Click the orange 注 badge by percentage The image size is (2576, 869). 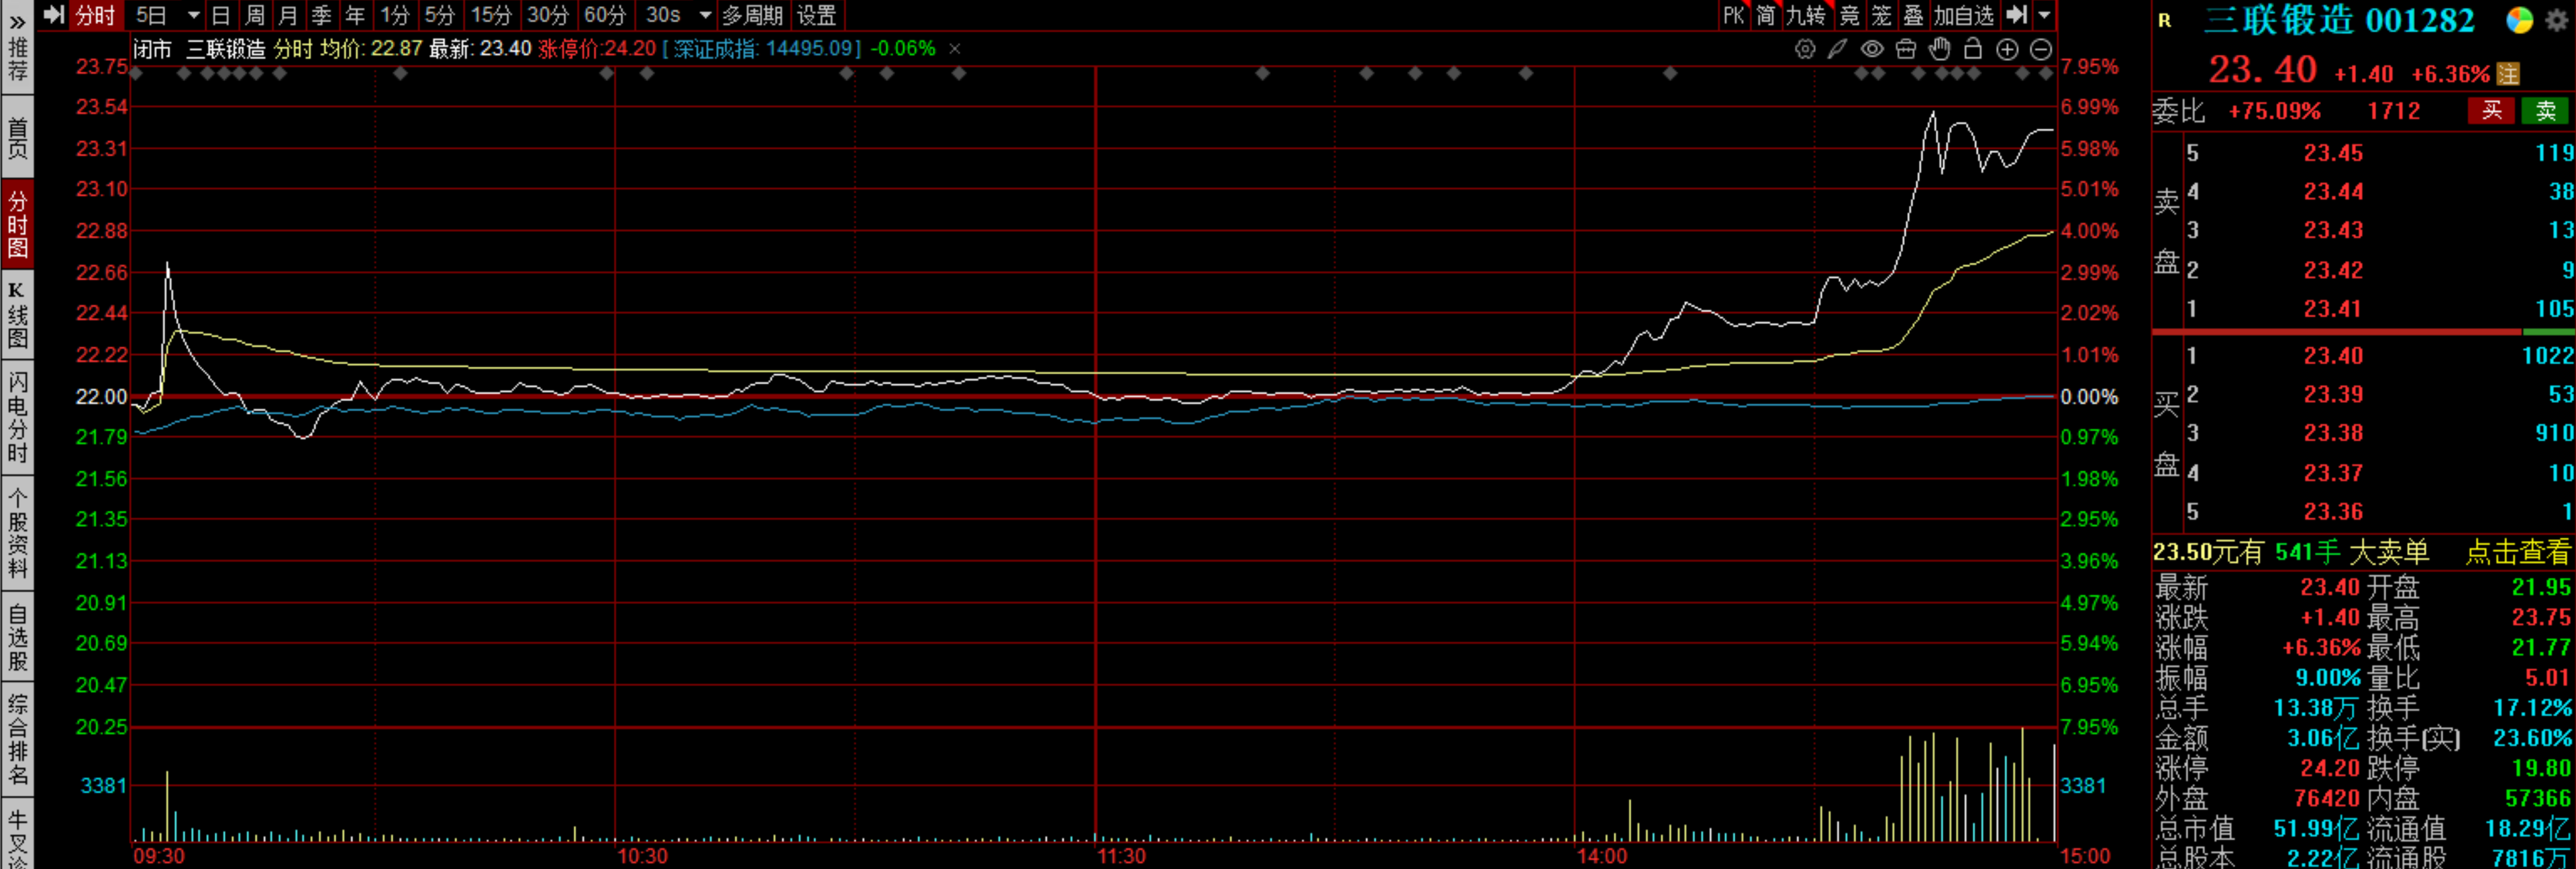coord(2507,74)
